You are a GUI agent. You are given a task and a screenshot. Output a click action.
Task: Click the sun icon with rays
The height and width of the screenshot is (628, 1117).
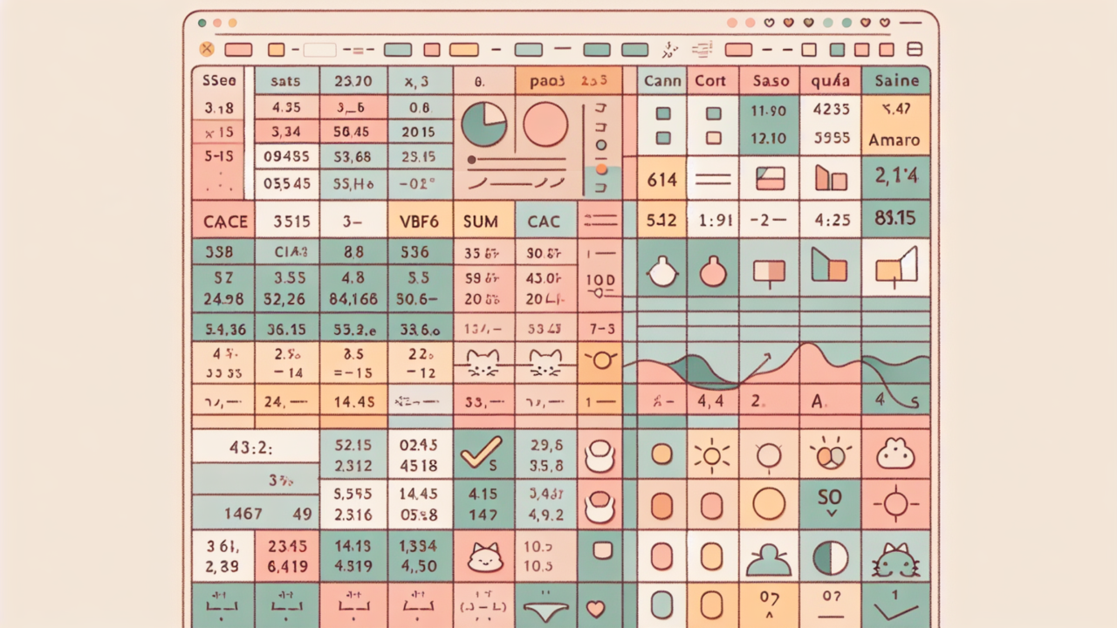(710, 454)
